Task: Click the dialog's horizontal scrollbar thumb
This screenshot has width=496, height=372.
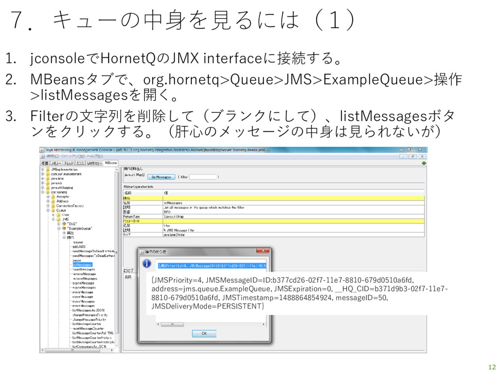Action: [x=172, y=324]
